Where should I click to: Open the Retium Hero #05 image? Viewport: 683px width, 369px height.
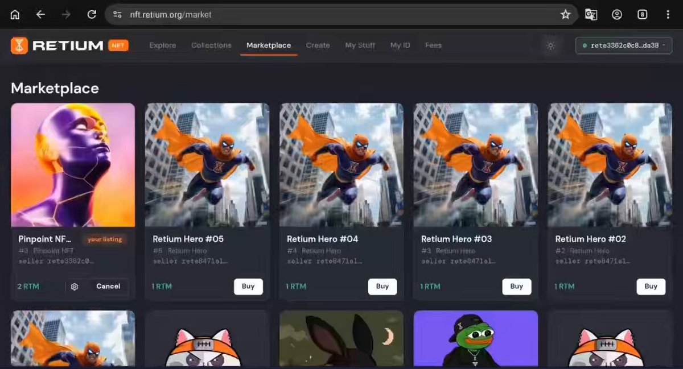click(207, 165)
